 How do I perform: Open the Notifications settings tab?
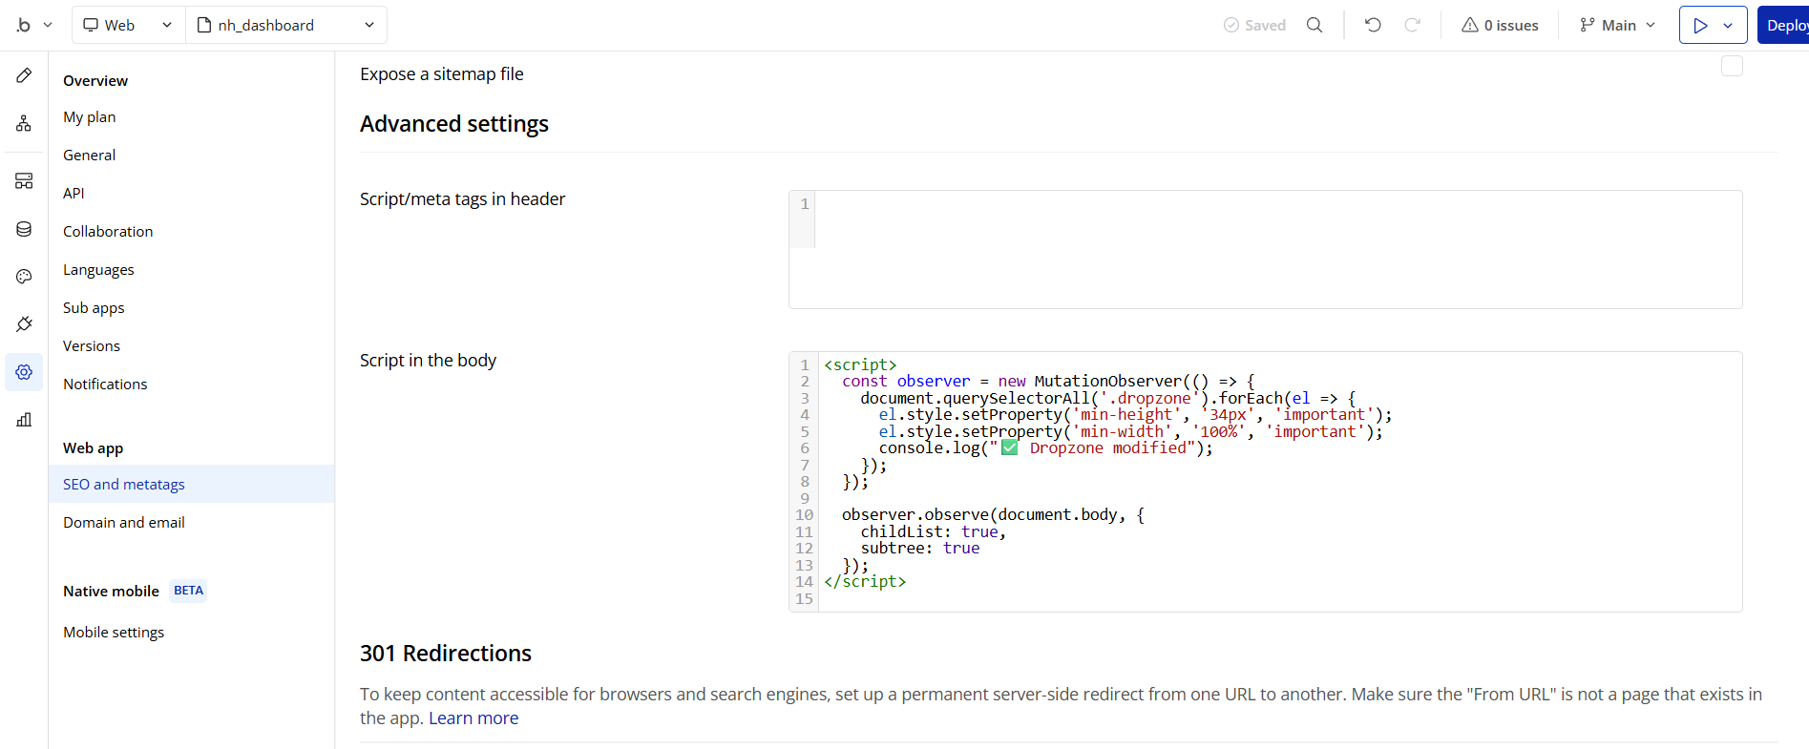coord(105,384)
